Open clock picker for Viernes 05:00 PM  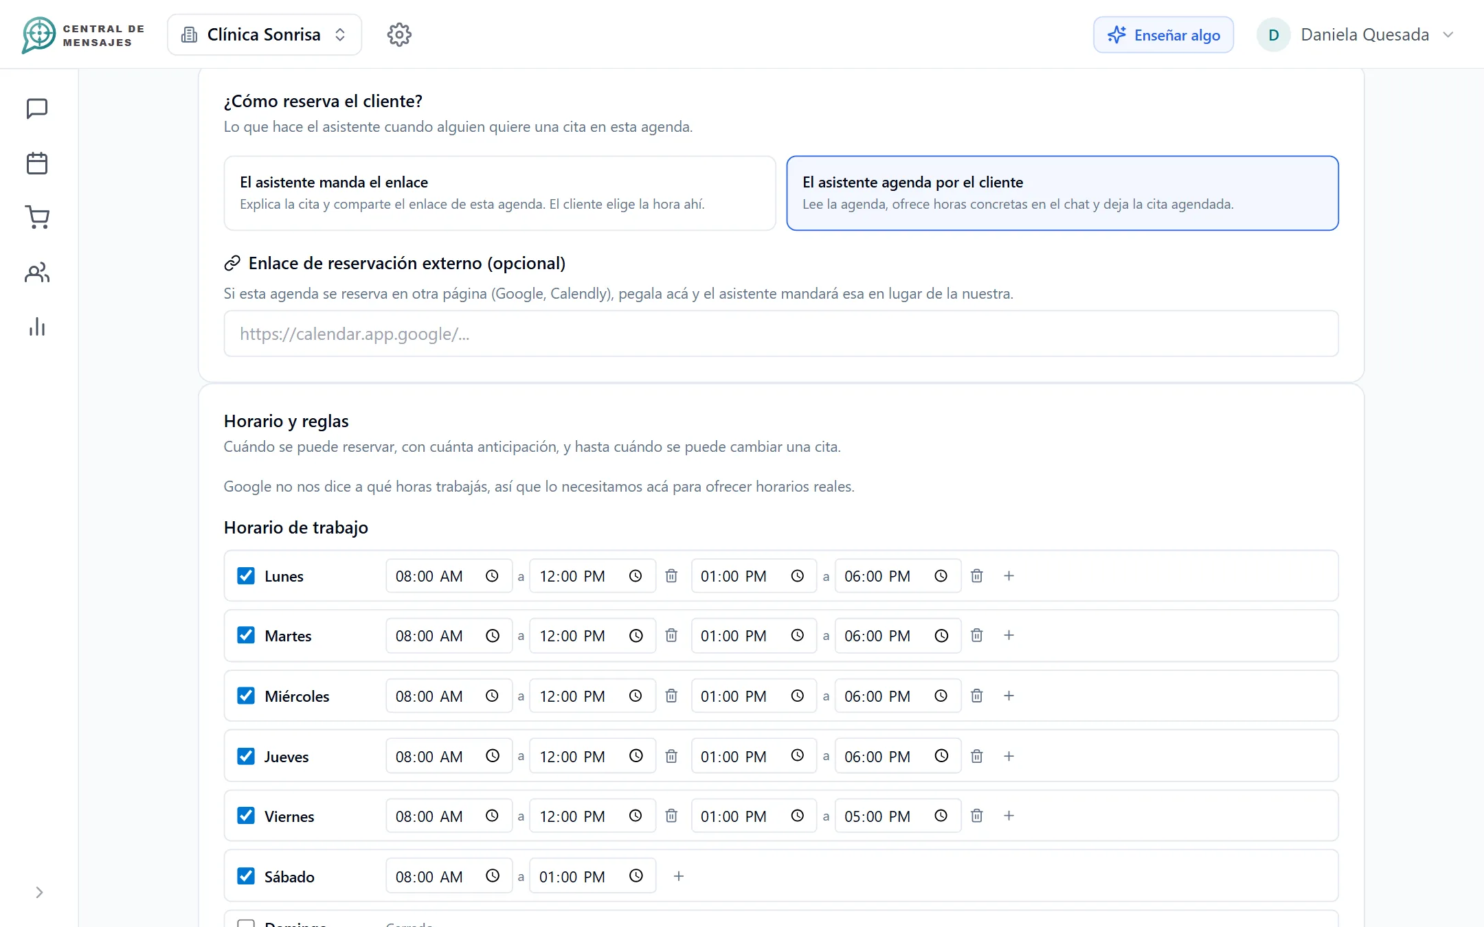(941, 816)
